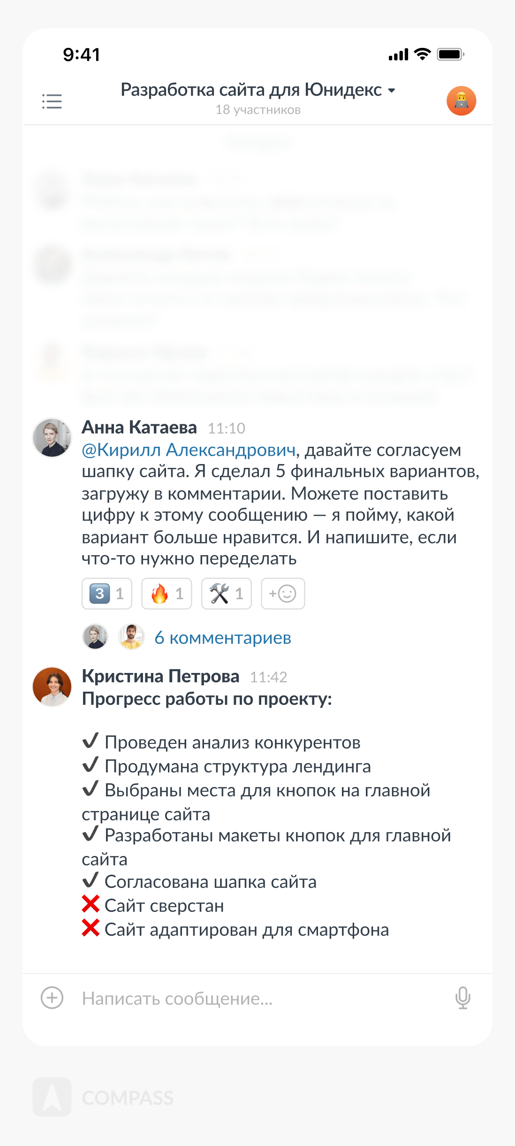
Task: Toggle the hammer and wrench reaction
Action: pyautogui.click(x=226, y=594)
